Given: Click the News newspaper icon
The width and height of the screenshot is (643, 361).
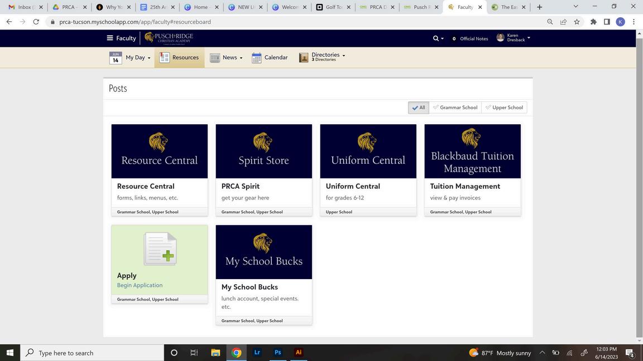Looking at the screenshot, I should [215, 58].
